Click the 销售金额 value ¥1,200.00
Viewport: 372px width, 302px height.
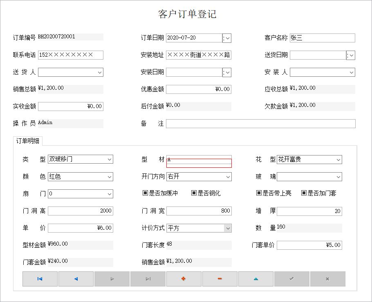(179, 261)
